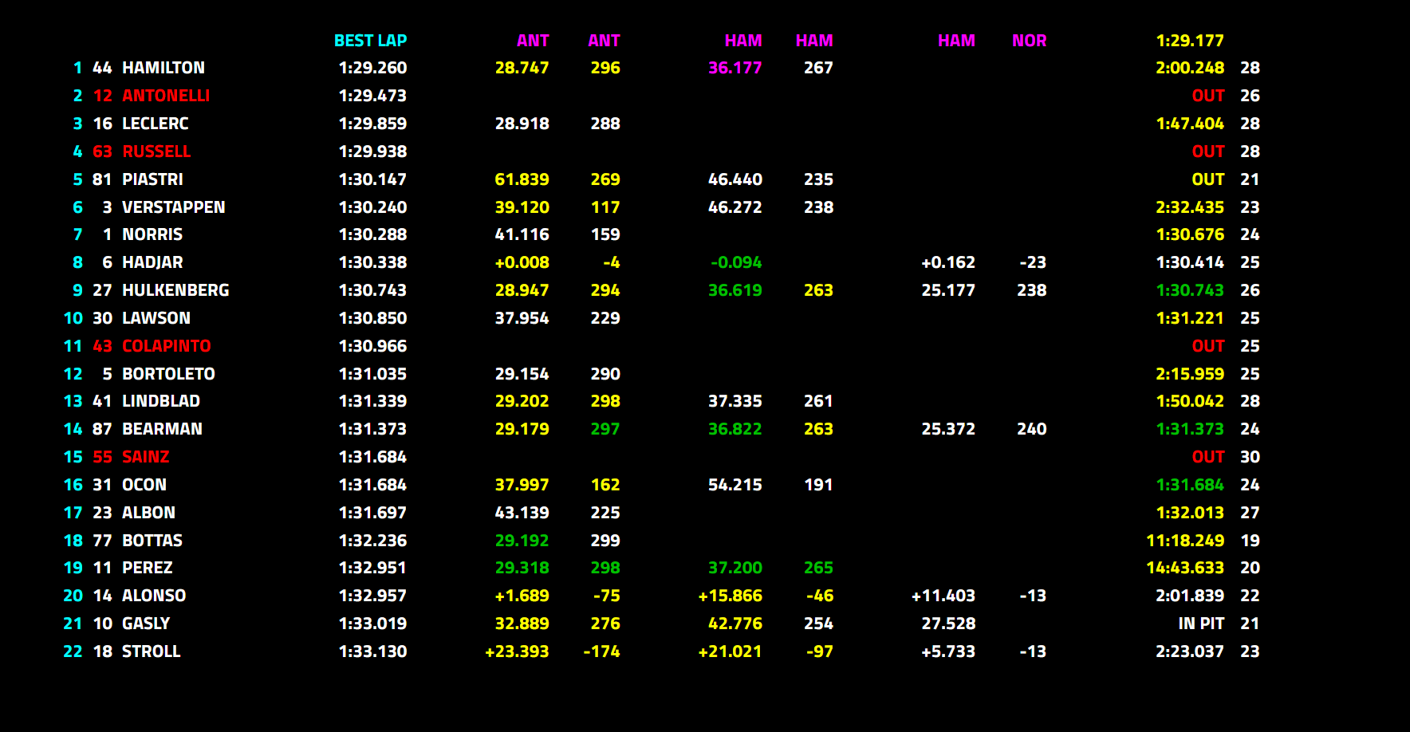Click VERSTAPPEN's driver name
The height and width of the screenshot is (732, 1410).
point(173,207)
